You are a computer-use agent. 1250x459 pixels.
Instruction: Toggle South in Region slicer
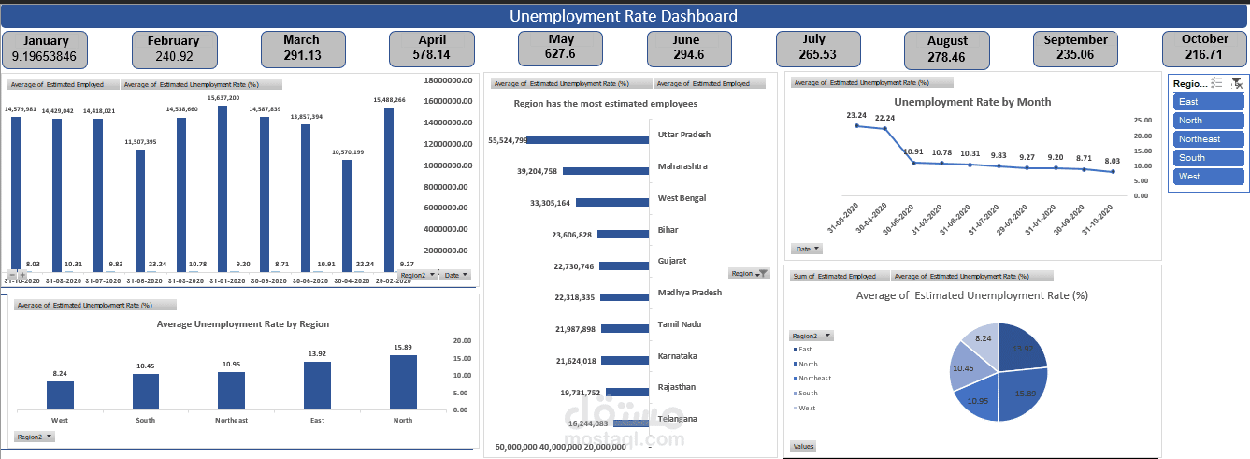pos(1208,158)
